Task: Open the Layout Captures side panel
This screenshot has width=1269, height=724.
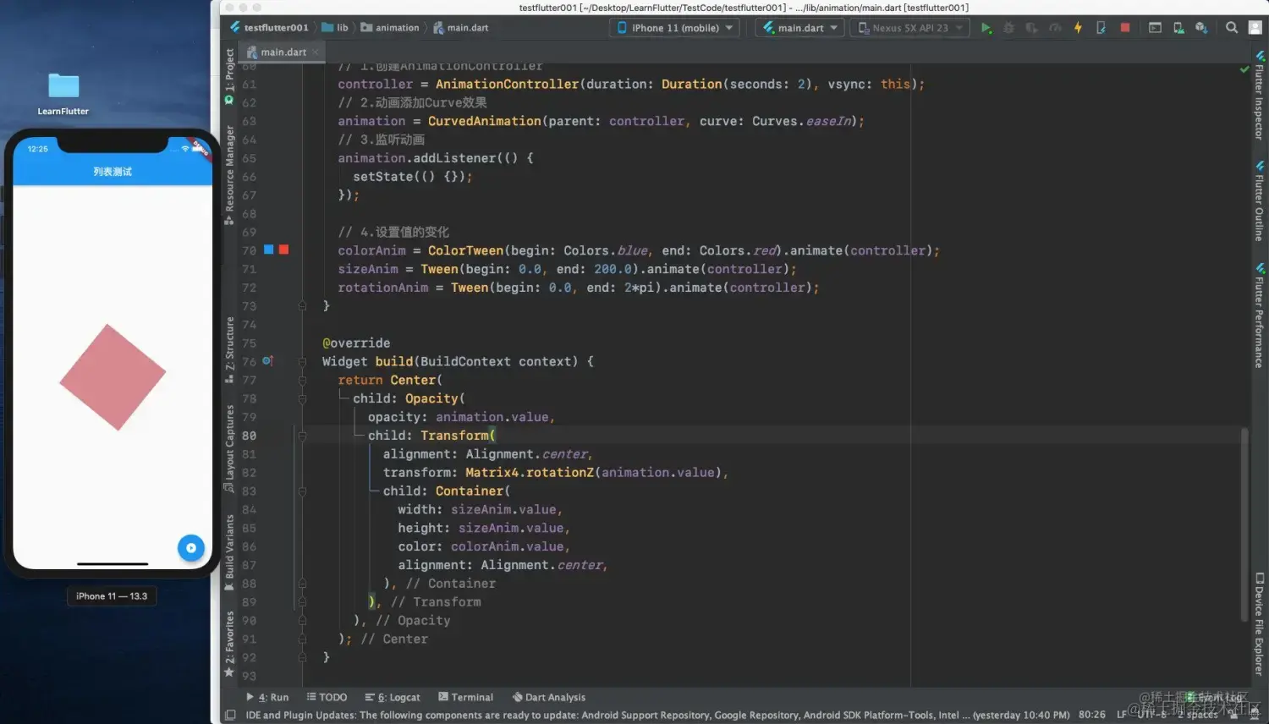Action: click(229, 447)
